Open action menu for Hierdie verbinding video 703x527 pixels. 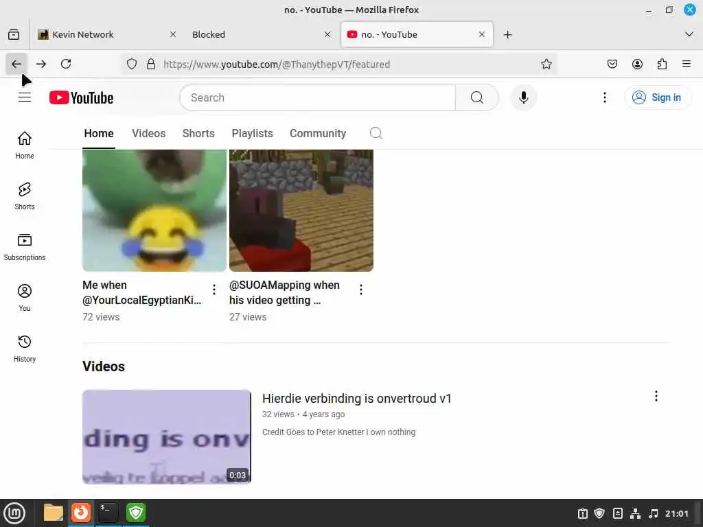click(x=656, y=396)
